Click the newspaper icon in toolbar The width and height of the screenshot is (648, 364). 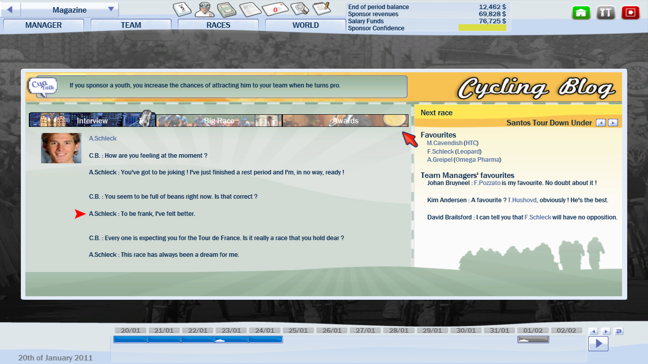250,9
